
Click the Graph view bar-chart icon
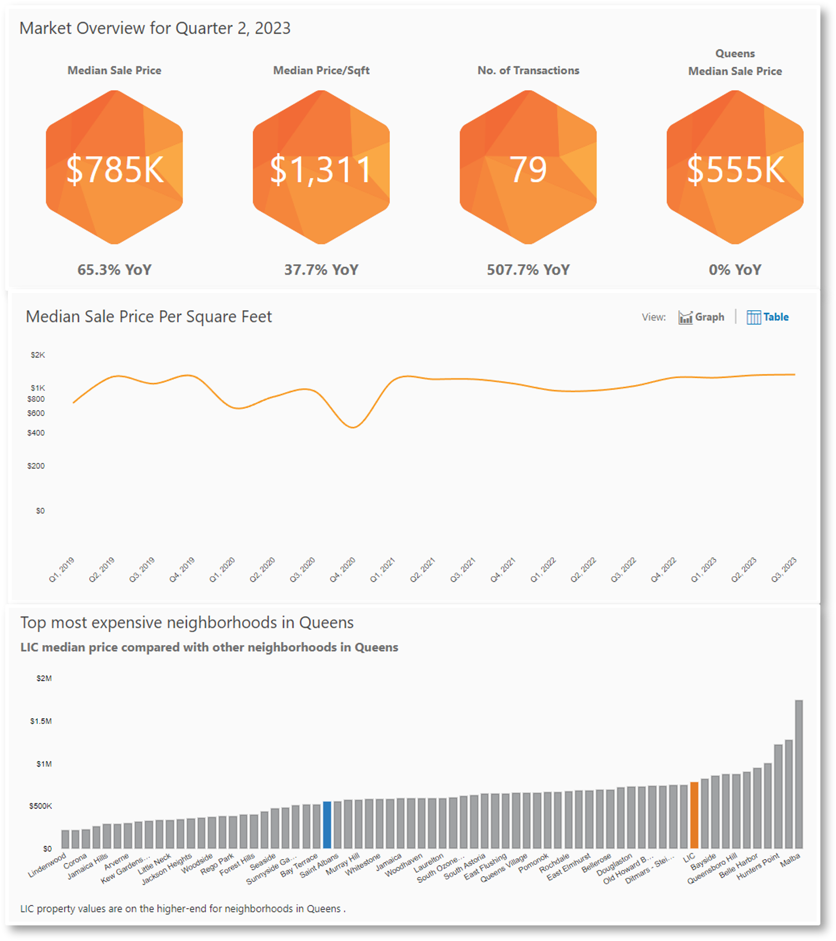tap(685, 317)
